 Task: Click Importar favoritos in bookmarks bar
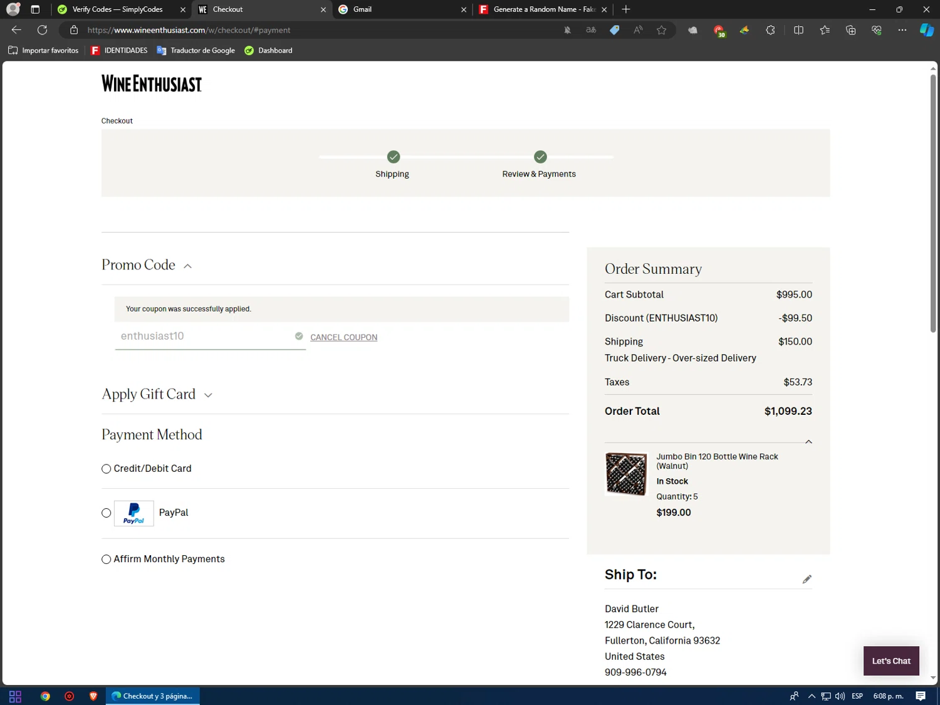[x=43, y=51]
